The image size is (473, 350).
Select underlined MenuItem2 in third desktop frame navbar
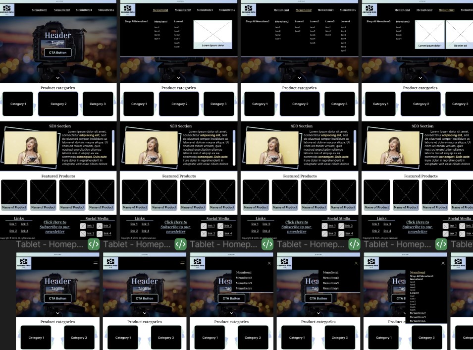[x=303, y=10]
